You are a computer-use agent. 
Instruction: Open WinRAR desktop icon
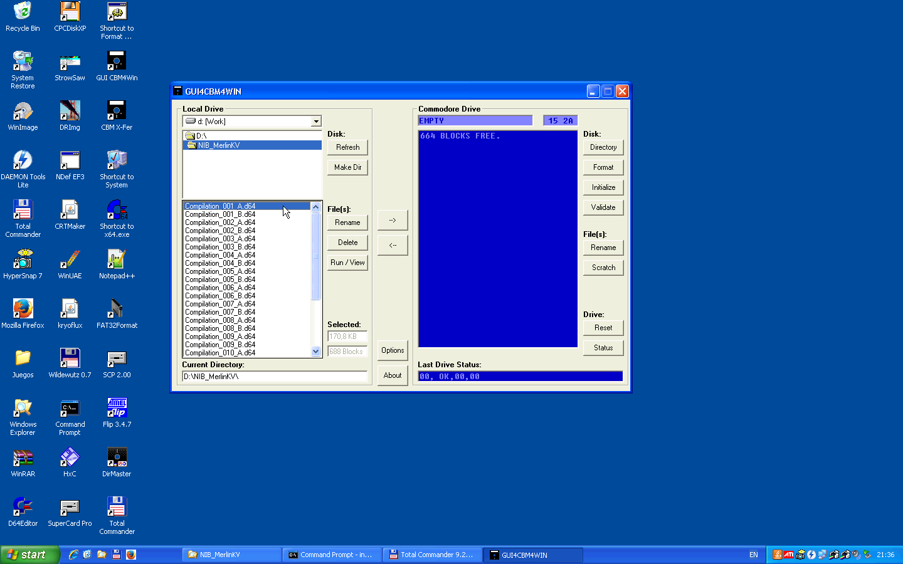click(x=23, y=462)
